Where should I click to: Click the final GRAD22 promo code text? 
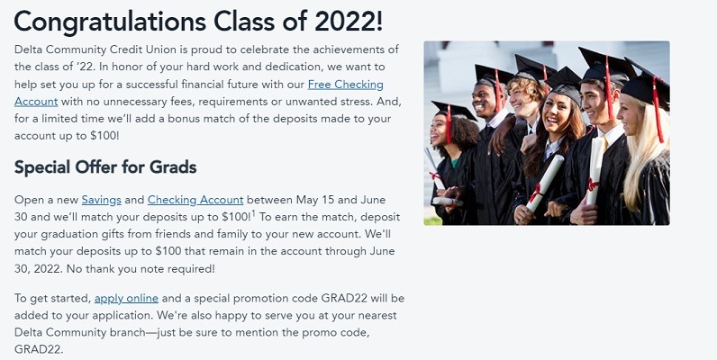pos(39,349)
